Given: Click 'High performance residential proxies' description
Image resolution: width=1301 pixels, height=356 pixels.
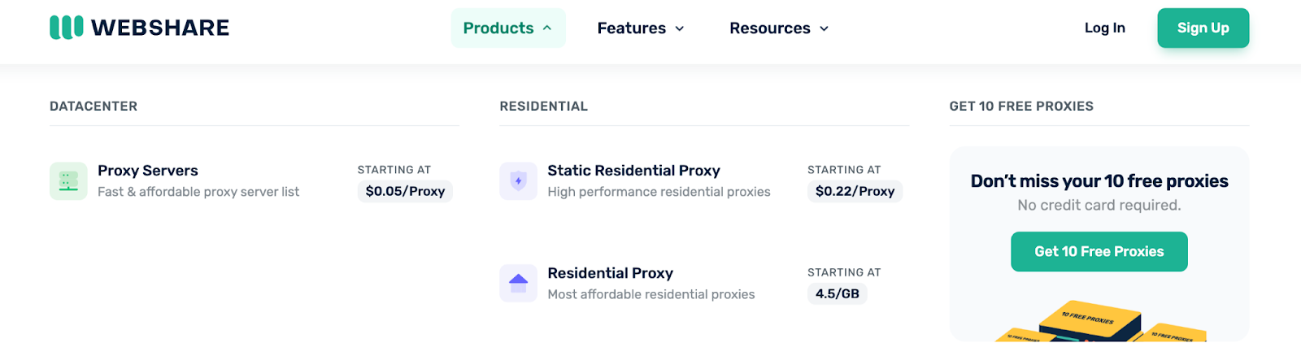Looking at the screenshot, I should coord(659,192).
